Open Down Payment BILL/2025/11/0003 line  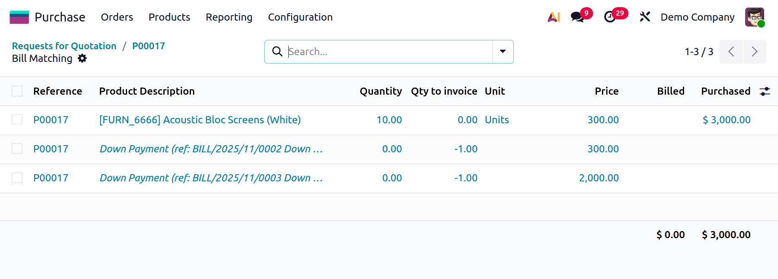click(x=211, y=178)
